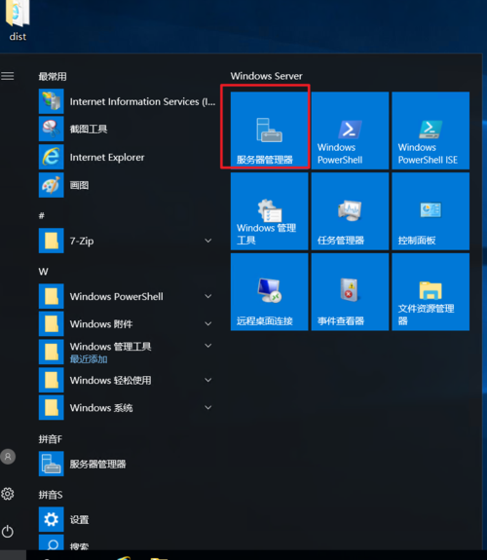Launch the Windows PowerShell tile

pyautogui.click(x=350, y=131)
